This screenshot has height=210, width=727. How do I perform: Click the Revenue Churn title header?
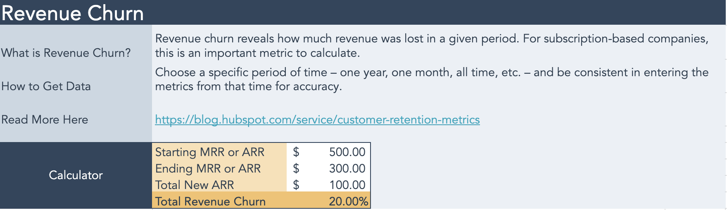coord(73,13)
